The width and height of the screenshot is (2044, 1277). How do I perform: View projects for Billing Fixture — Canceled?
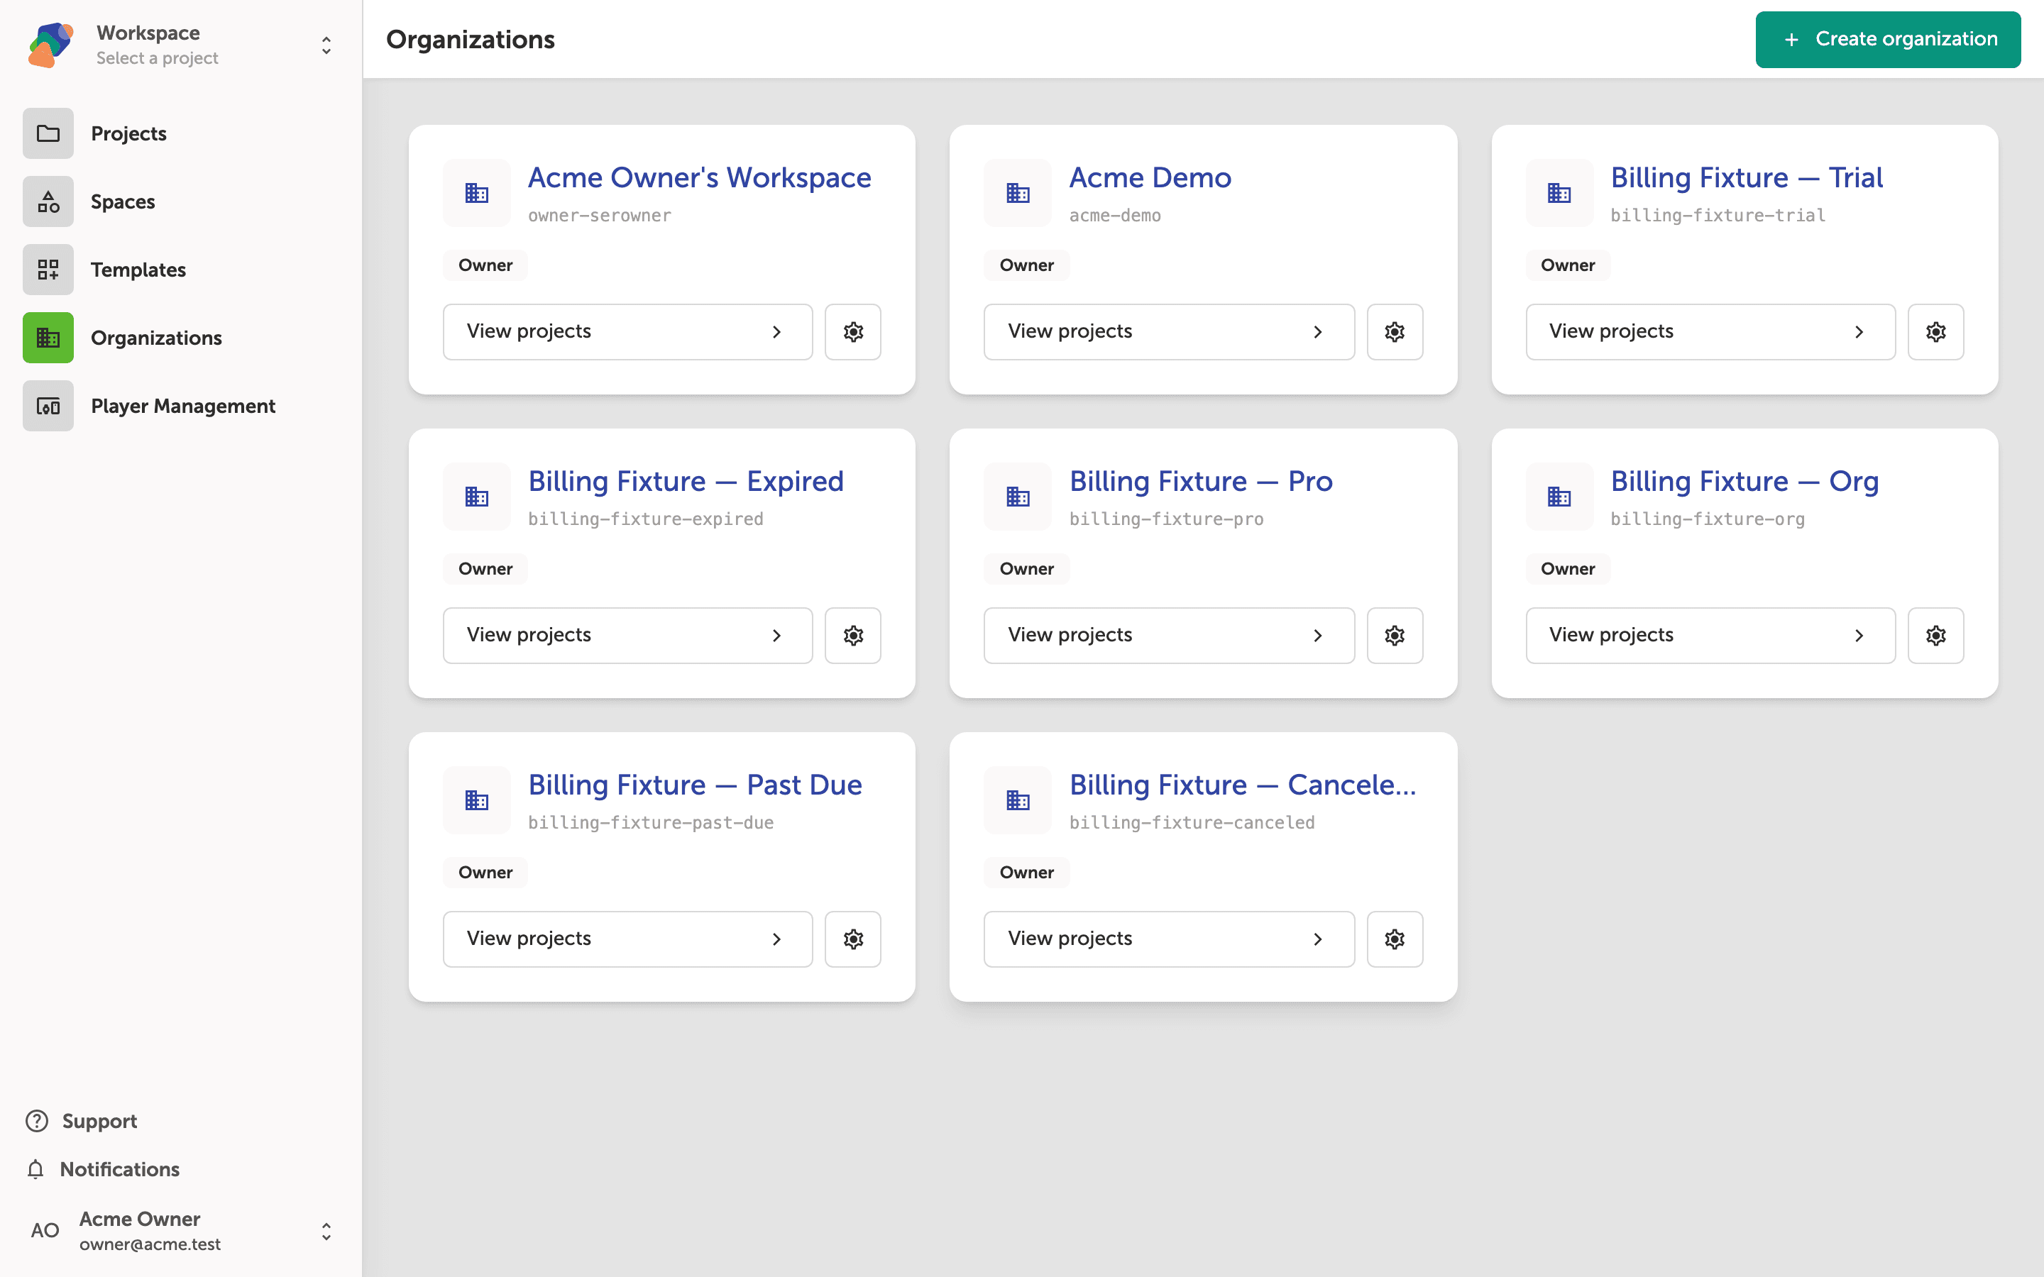point(1169,939)
